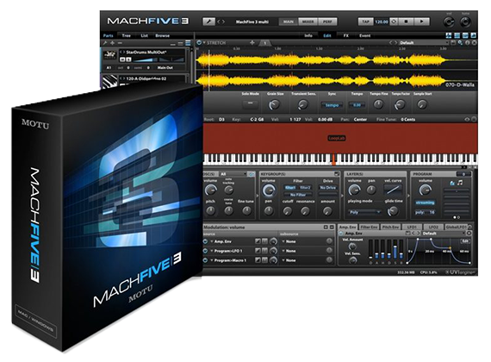Viewport: 491px width, 362px height.
Task: Edit the 120.00 tempo value
Action: pos(382,22)
